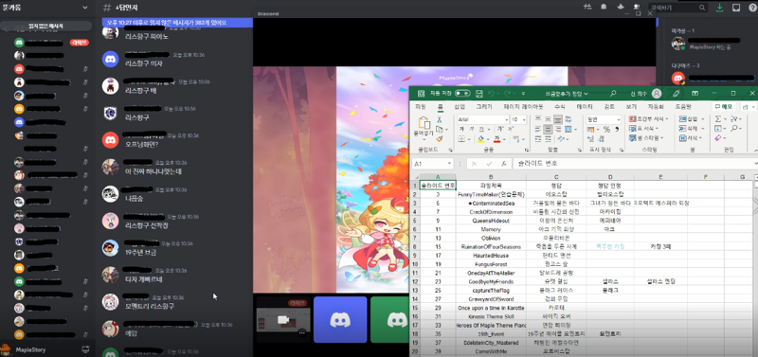This screenshot has width=758, height=357.
Task: Open Discord threads from the channel header
Action: point(587,8)
